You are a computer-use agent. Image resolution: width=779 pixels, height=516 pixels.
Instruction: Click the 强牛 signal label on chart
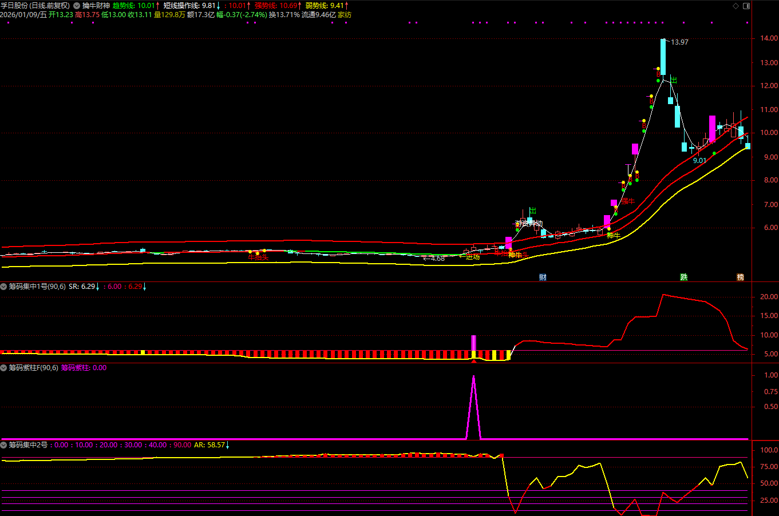tap(628, 201)
